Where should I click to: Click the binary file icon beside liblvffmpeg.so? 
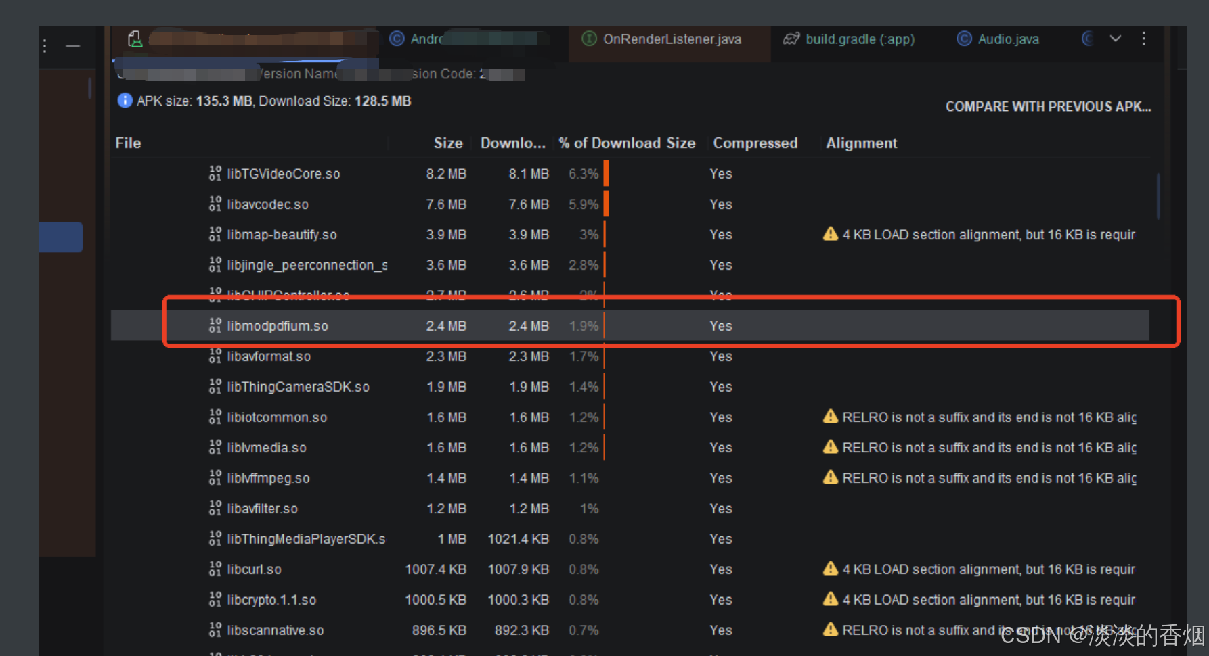tap(215, 478)
